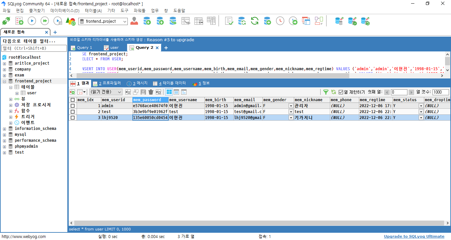The width and height of the screenshot is (451, 240).
Task: Switch result view to form mode icon
Action: tap(176, 92)
